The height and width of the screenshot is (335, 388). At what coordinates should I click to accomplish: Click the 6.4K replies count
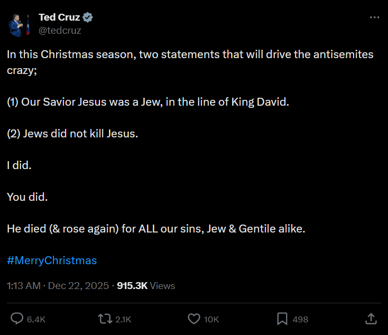tap(36, 319)
